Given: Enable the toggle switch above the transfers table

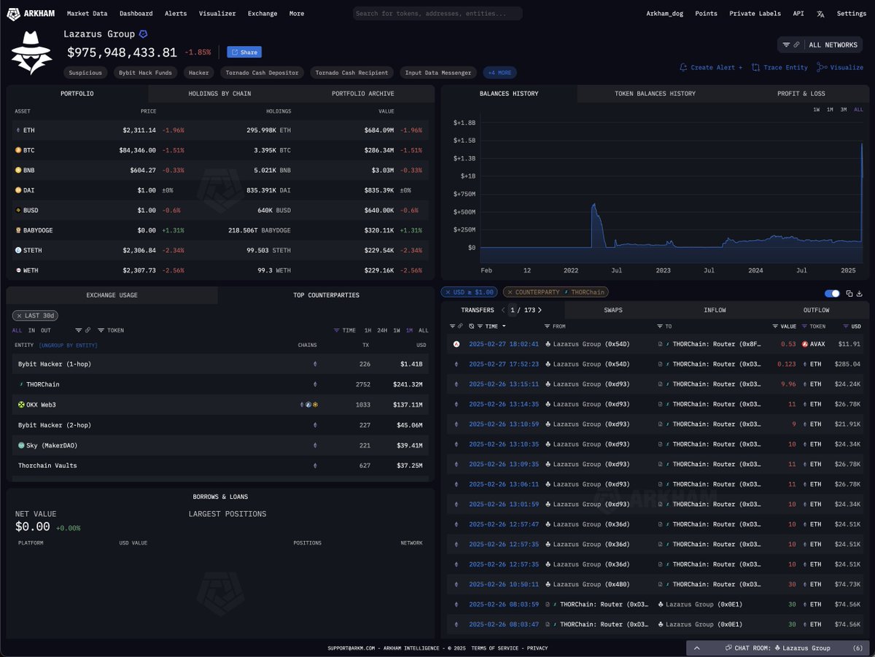Looking at the screenshot, I should 831,292.
